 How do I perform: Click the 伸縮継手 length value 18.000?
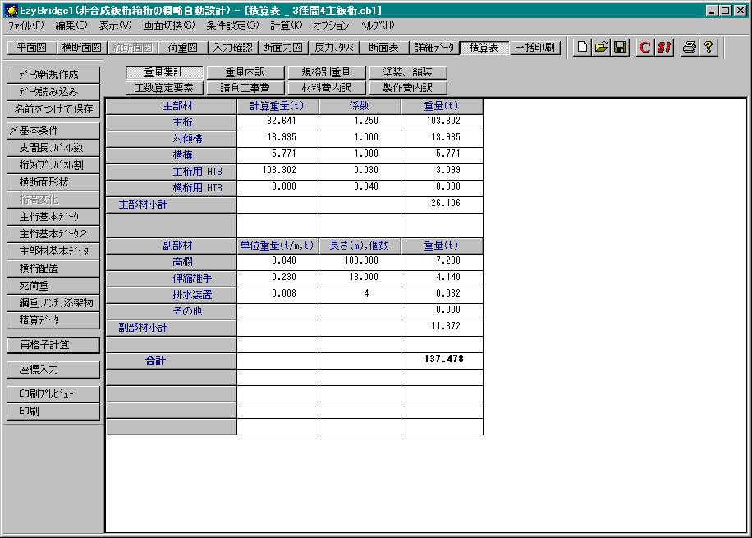tap(364, 277)
